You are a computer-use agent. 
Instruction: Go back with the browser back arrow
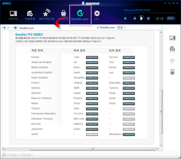click(4, 28)
